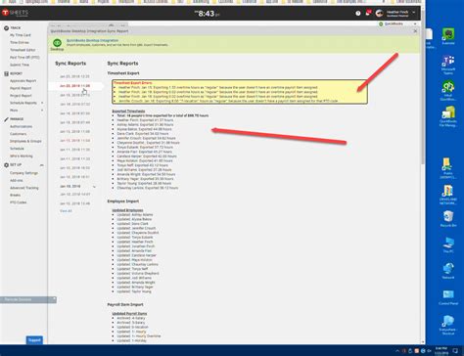Open PTO Codes in sidebar

point(18,202)
